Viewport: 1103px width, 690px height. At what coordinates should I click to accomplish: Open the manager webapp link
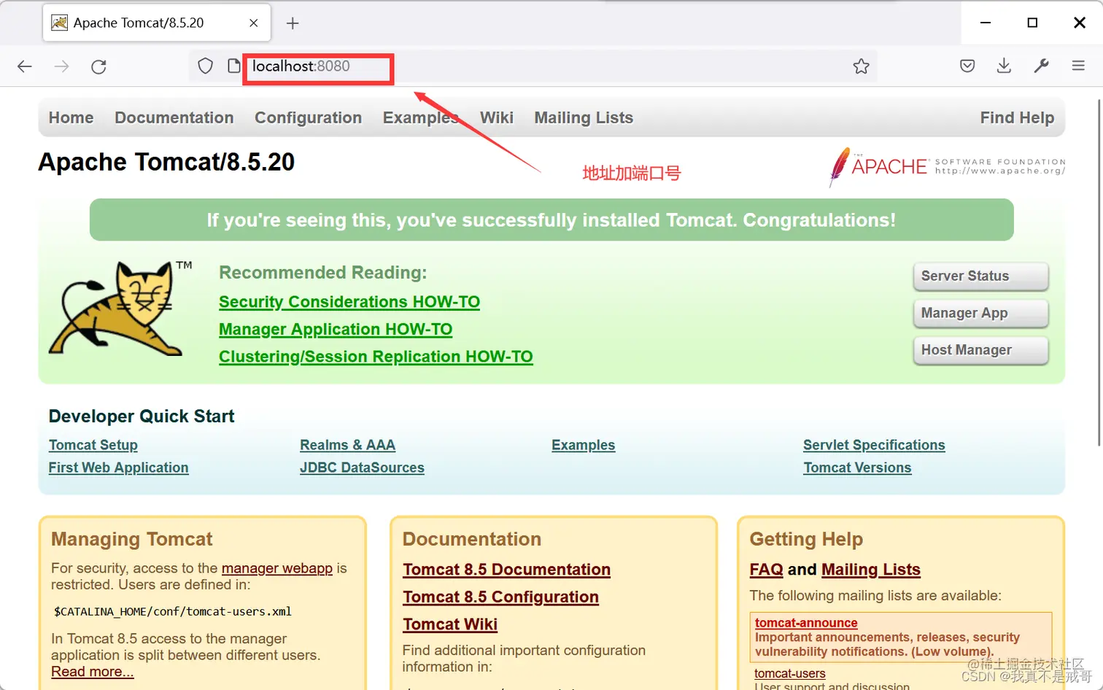(x=277, y=568)
